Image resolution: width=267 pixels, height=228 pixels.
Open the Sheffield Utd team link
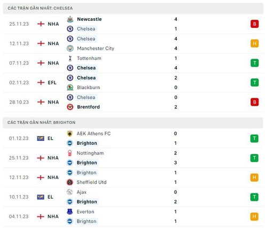click(91, 182)
